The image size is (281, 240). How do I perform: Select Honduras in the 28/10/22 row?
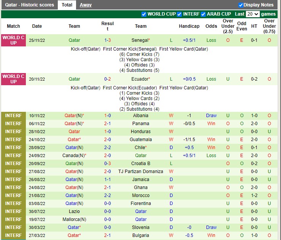[141, 132]
